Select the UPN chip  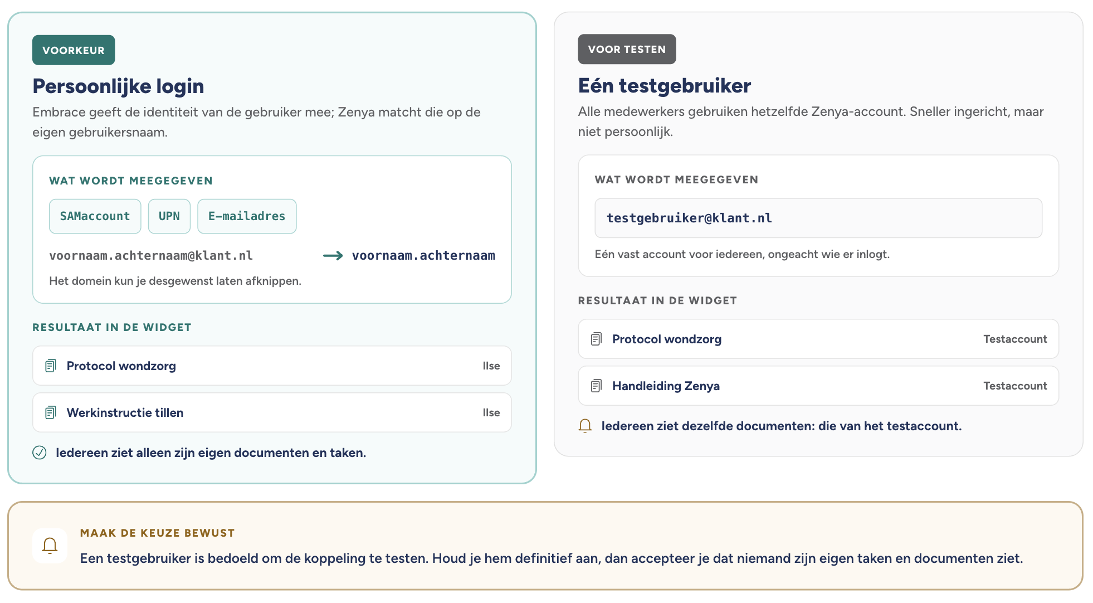(x=169, y=216)
